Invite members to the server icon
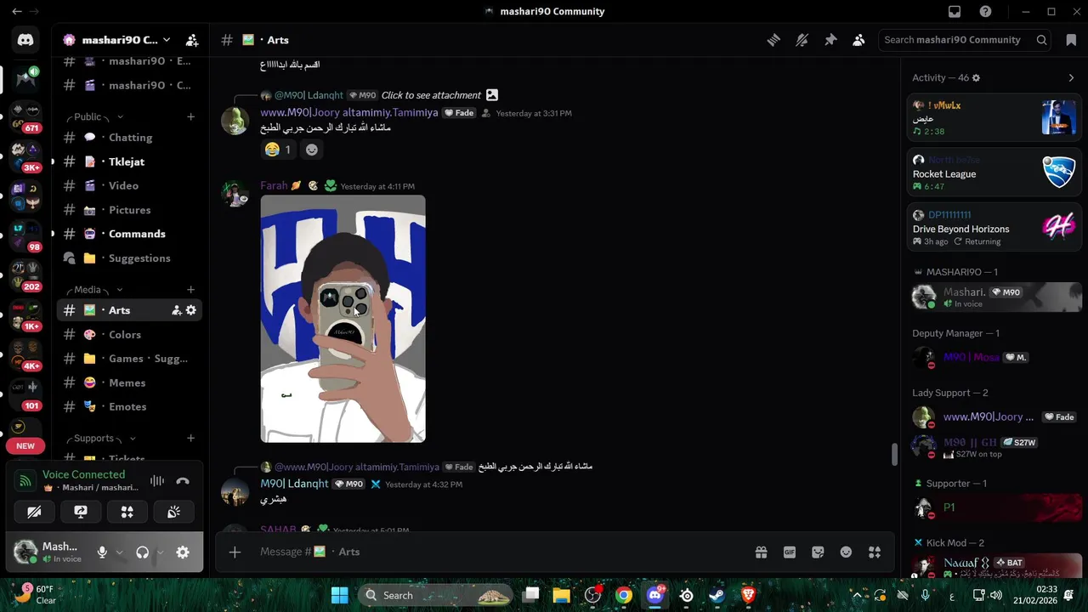1088x612 pixels. pyautogui.click(x=192, y=40)
